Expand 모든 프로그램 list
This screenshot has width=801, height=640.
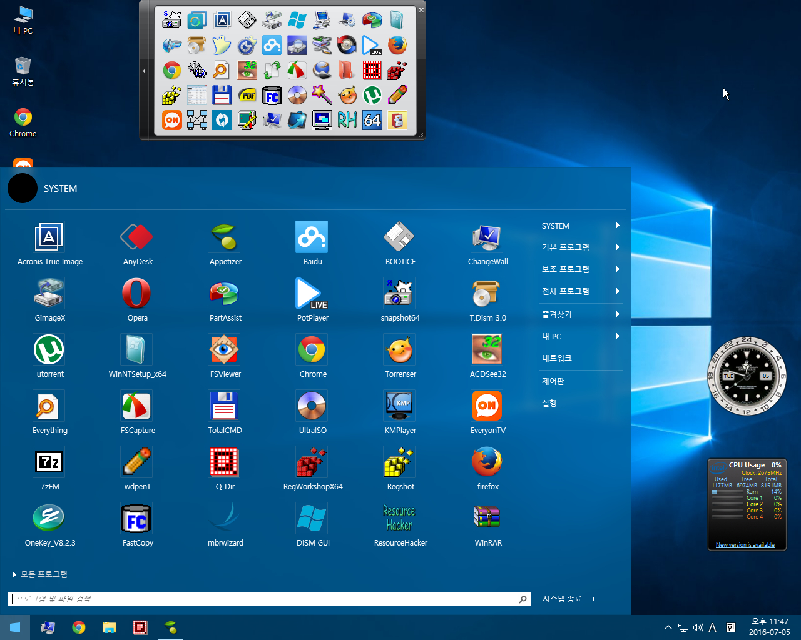[x=40, y=574]
